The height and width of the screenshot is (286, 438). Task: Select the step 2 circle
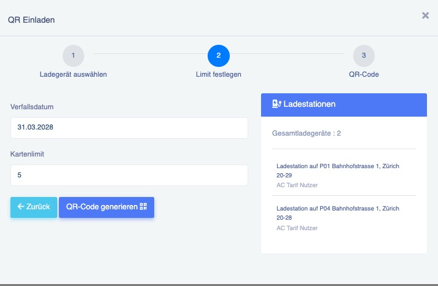(x=219, y=55)
